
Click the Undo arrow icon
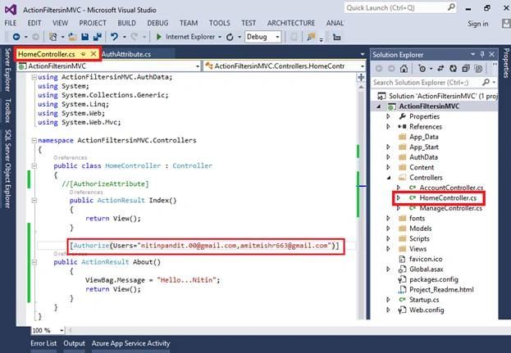point(114,37)
